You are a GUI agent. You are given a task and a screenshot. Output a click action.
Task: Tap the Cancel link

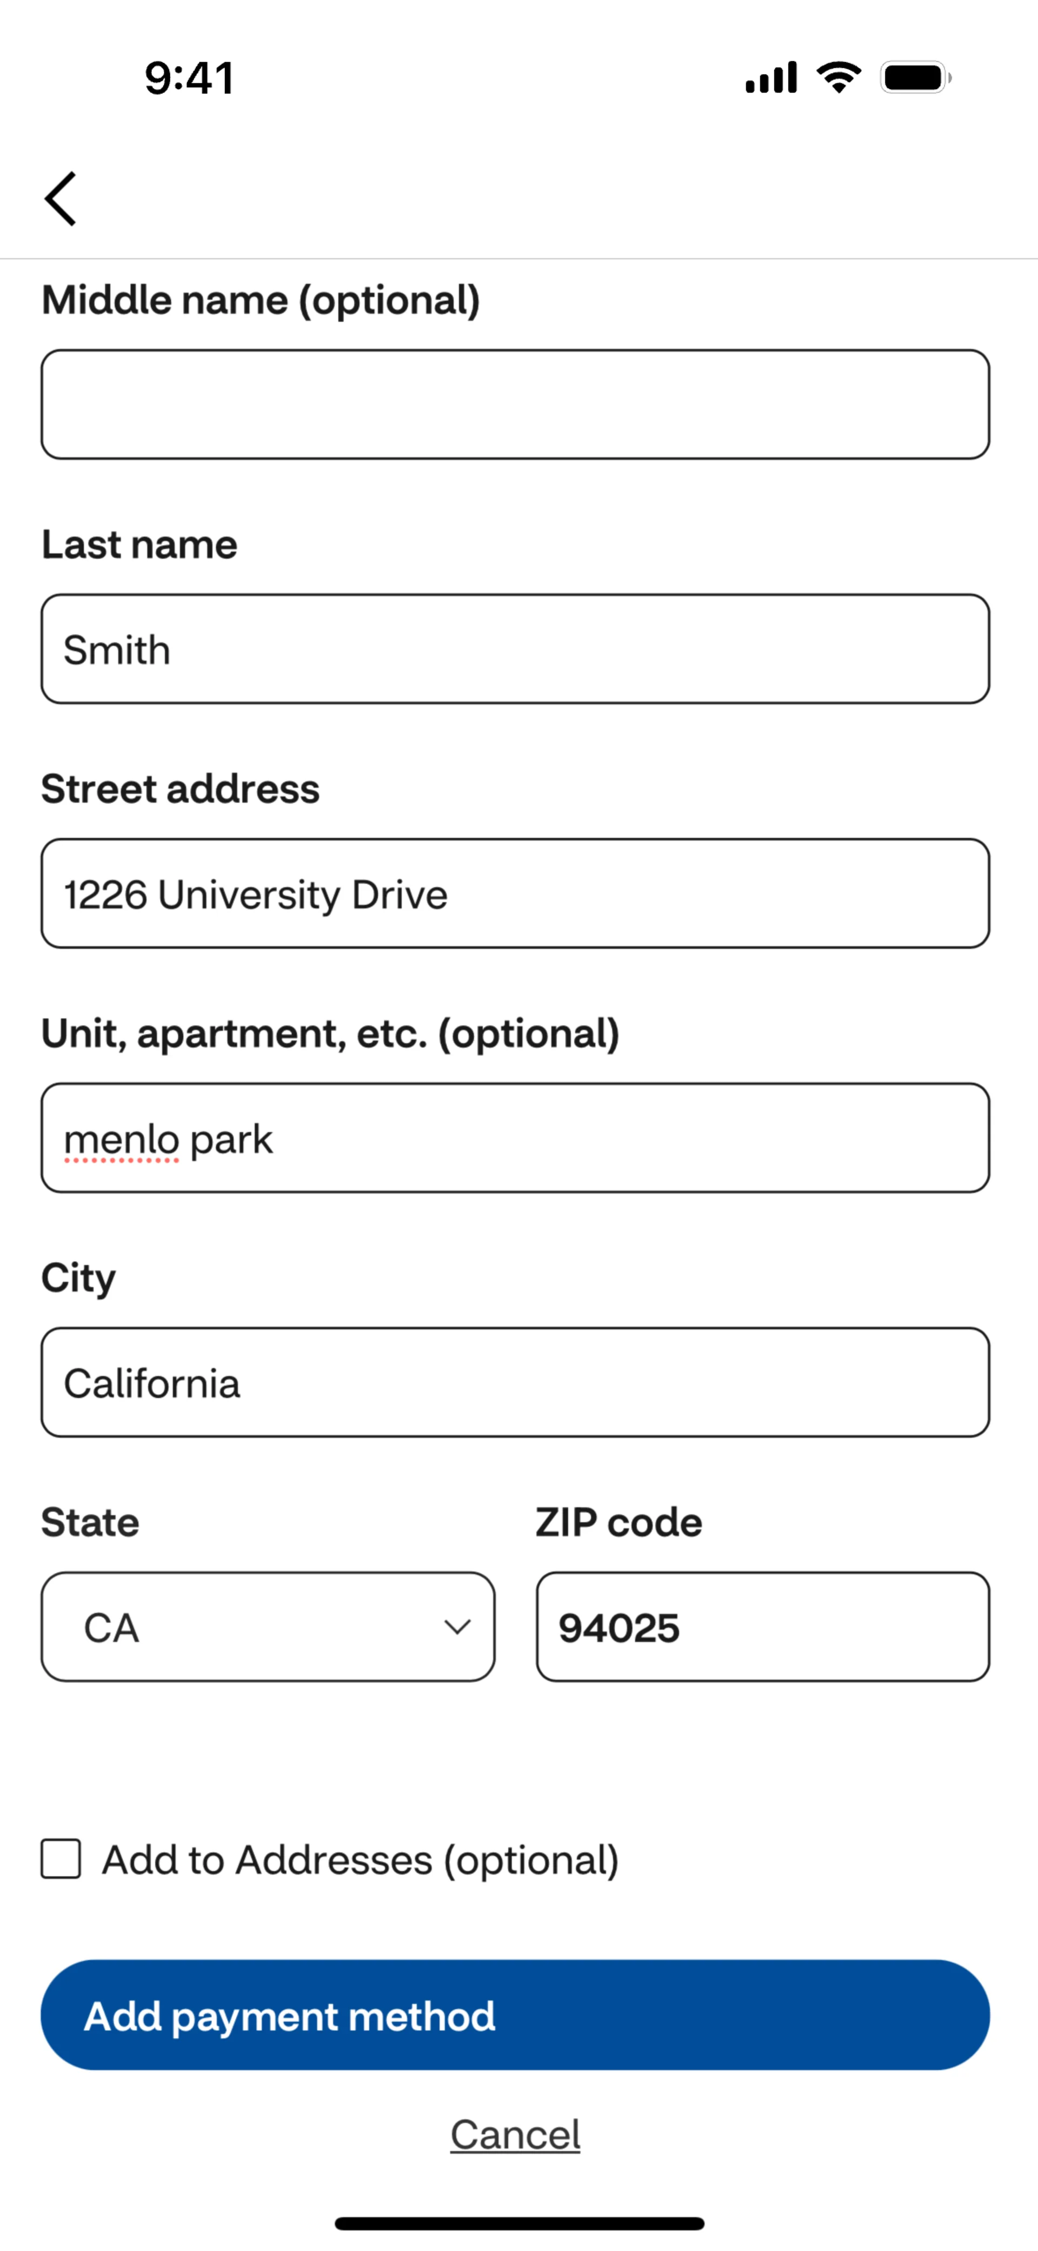pyautogui.click(x=516, y=2135)
